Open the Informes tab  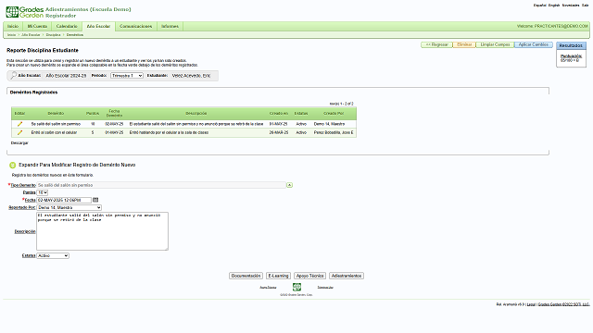[x=170, y=26]
